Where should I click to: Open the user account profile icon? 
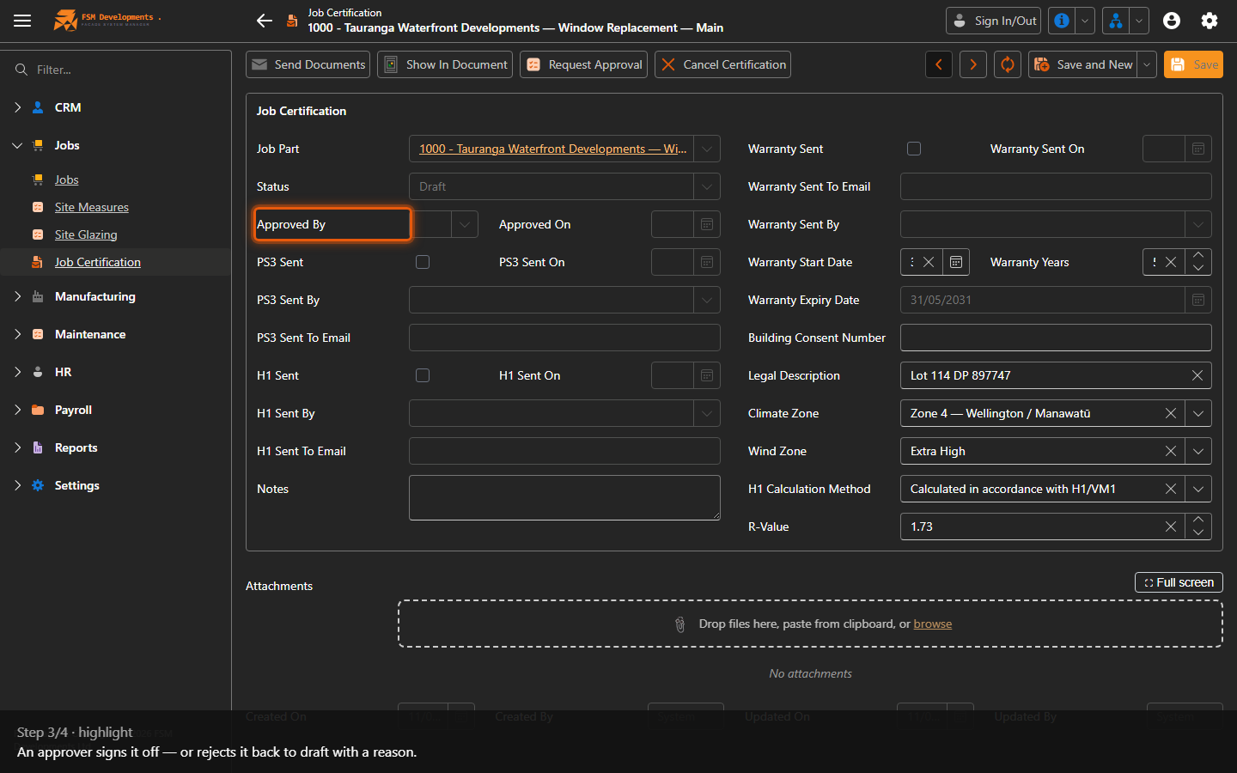coord(1172,21)
